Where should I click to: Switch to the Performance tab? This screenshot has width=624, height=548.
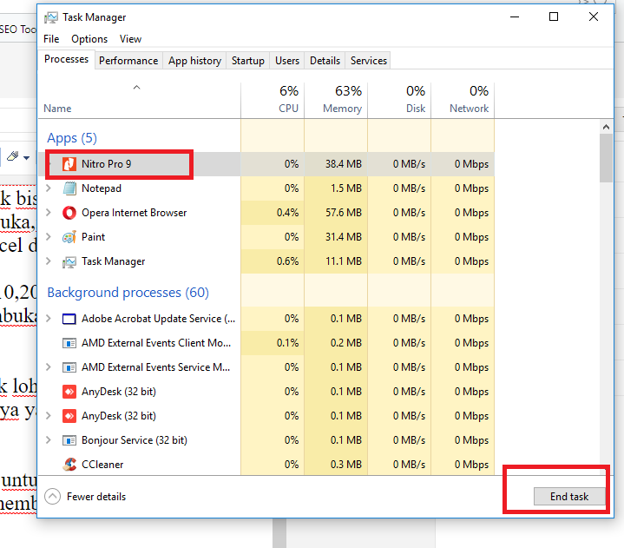128,61
